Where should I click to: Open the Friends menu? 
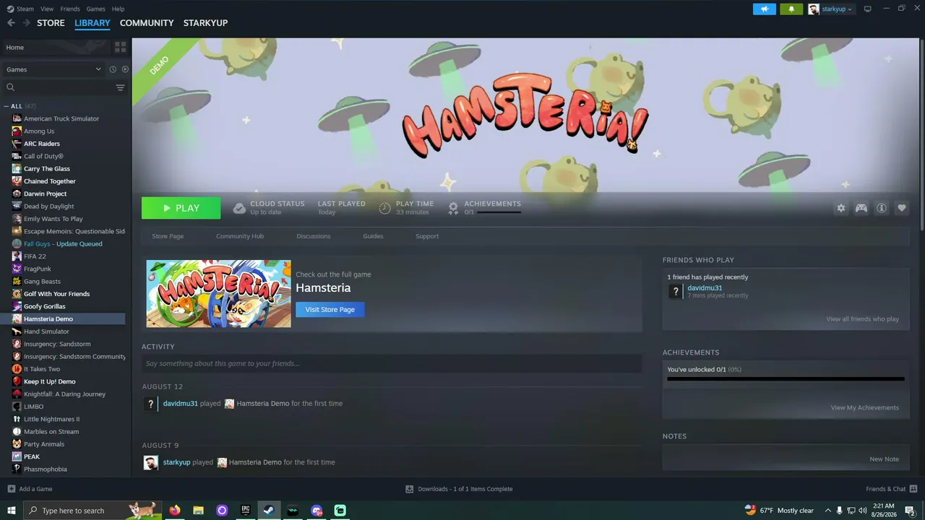[x=70, y=9]
